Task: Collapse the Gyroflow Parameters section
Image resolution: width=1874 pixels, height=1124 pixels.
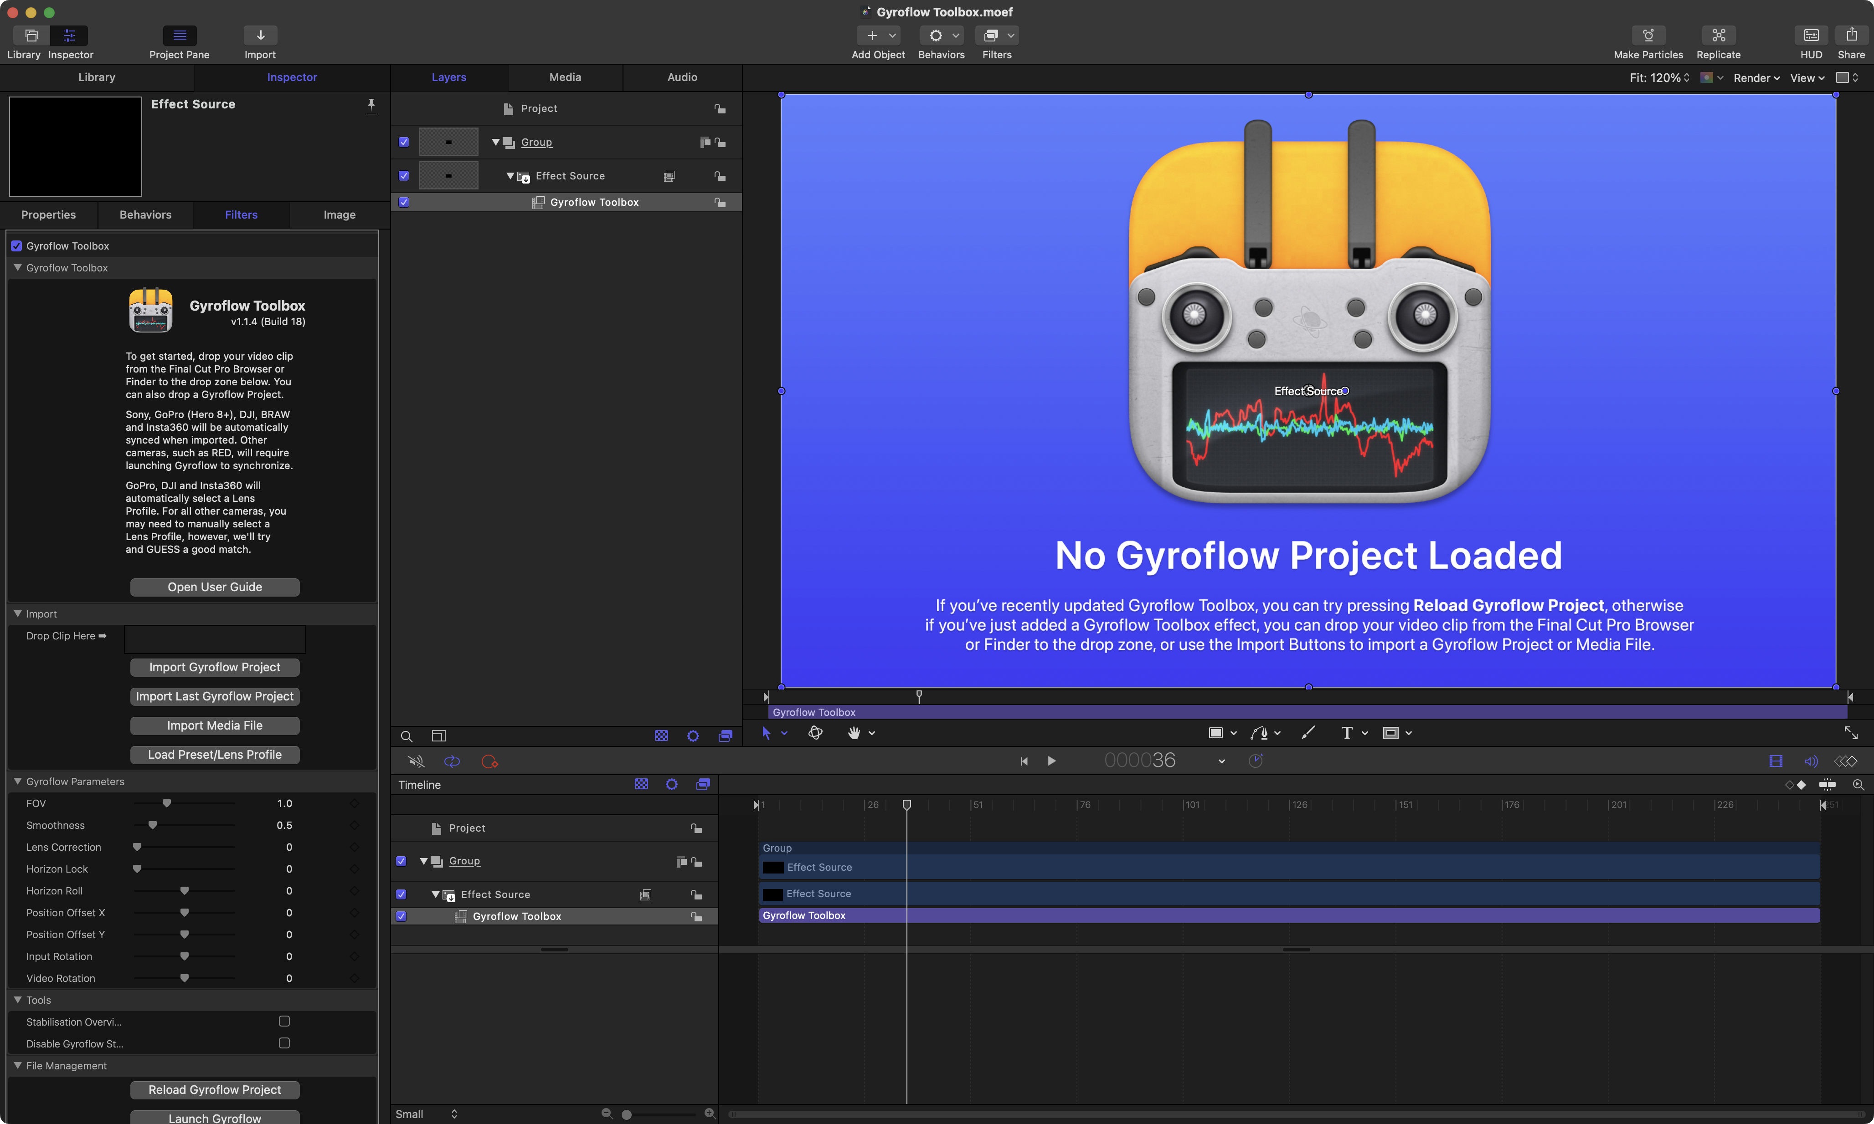Action: click(17, 781)
